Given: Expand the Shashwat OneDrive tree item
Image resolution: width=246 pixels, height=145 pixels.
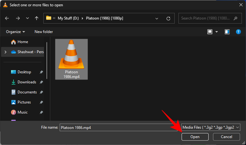Looking at the screenshot, I should 5,52.
